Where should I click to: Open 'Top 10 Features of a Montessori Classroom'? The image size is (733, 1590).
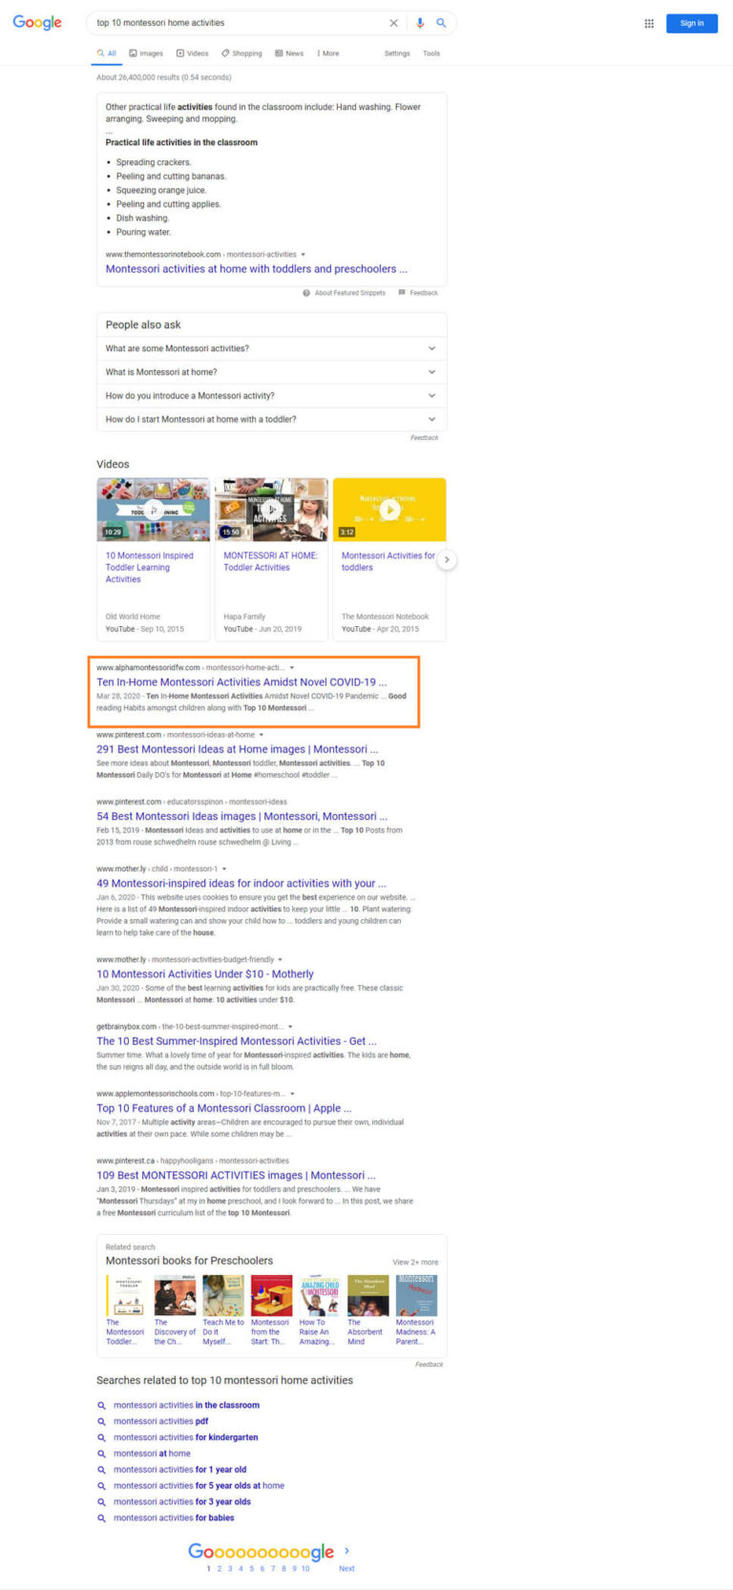point(224,1108)
